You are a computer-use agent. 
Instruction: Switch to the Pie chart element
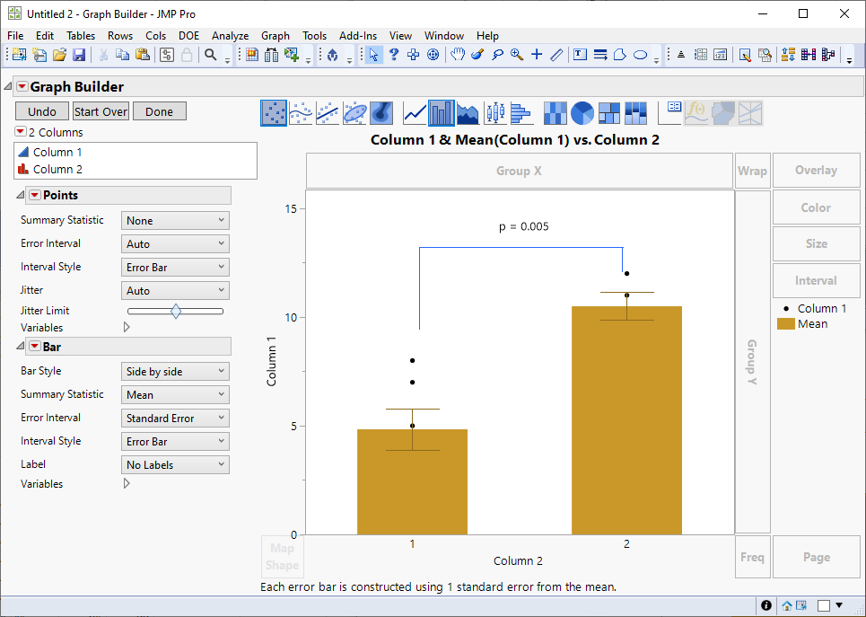[581, 112]
